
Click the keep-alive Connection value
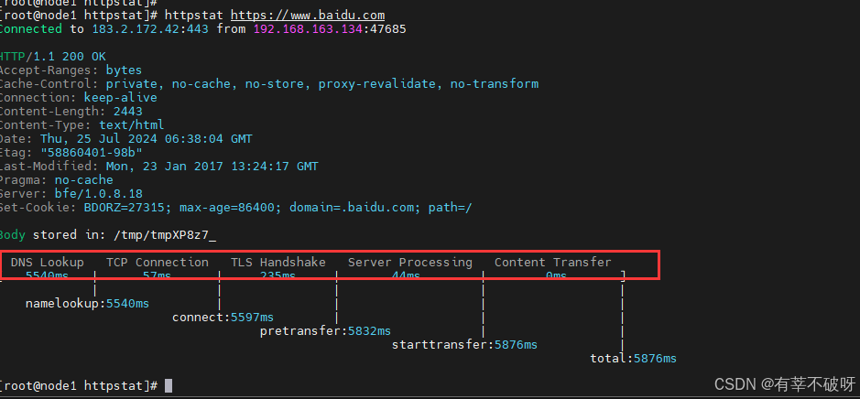coord(120,97)
